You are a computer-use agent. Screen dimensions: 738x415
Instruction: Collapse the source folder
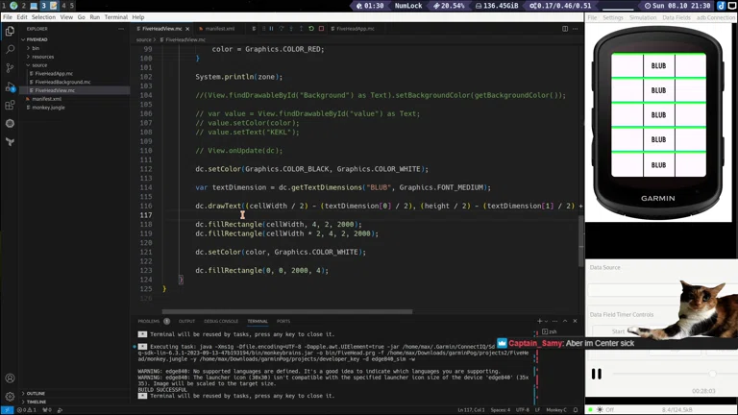[38, 65]
